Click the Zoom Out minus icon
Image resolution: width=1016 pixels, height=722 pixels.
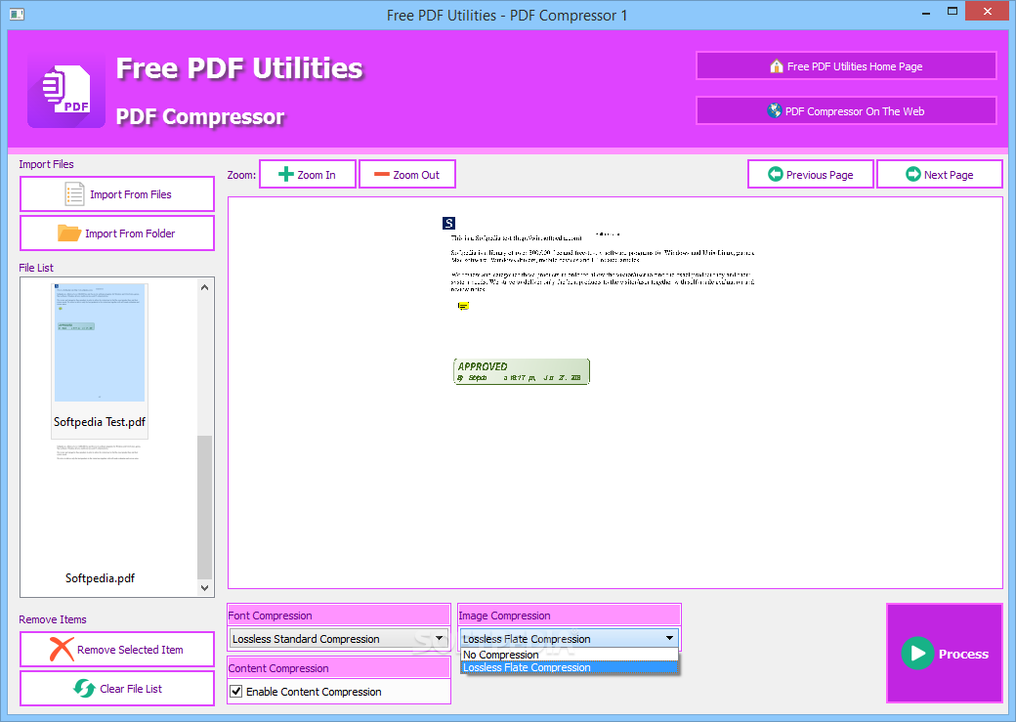(x=383, y=174)
